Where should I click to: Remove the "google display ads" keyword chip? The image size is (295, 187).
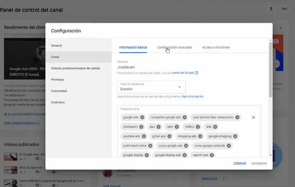(185, 155)
